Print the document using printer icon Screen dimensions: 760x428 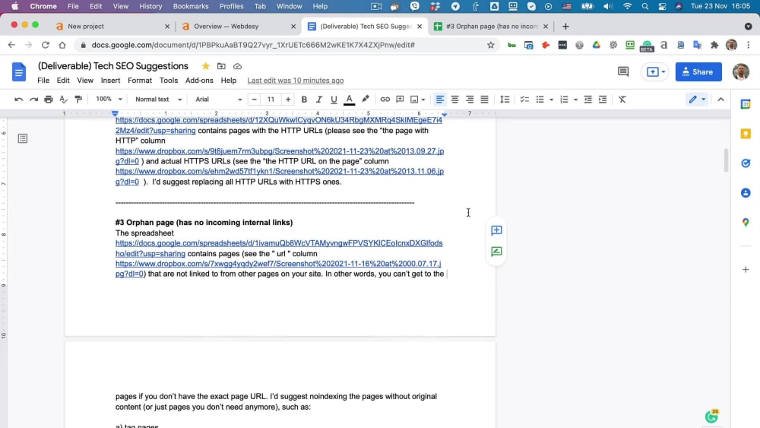[49, 100]
